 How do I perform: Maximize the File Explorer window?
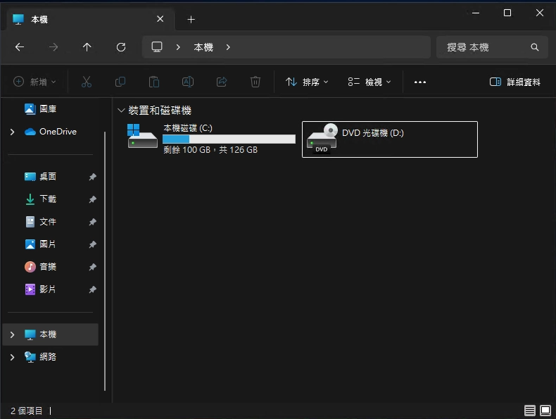tap(507, 13)
